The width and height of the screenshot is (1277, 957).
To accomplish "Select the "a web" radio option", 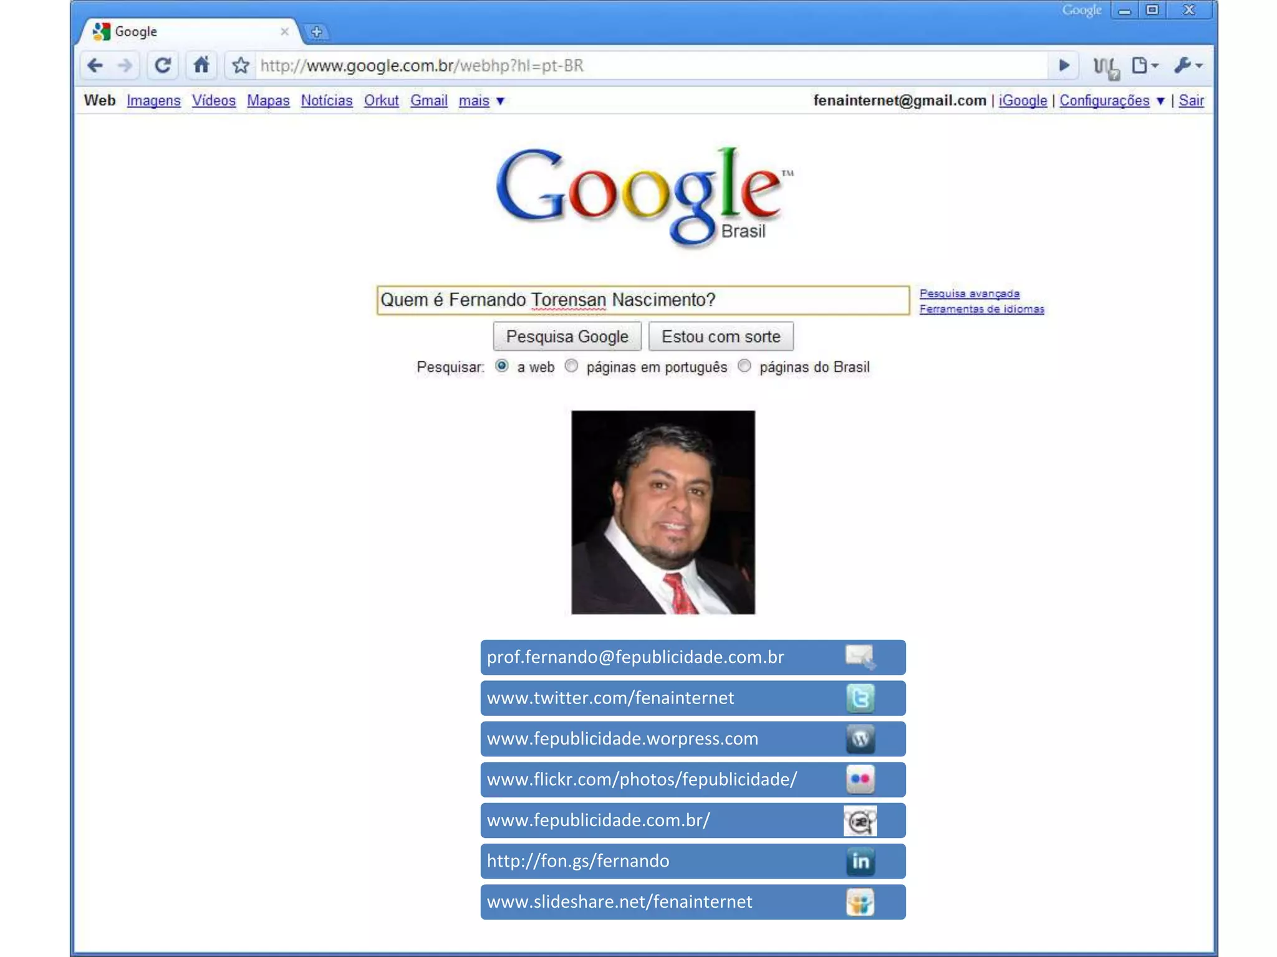I will 502,366.
